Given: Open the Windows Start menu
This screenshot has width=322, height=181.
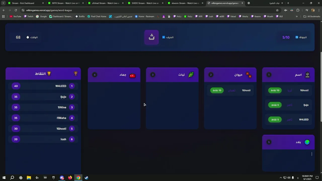Looking at the screenshot, I should 4,178.
